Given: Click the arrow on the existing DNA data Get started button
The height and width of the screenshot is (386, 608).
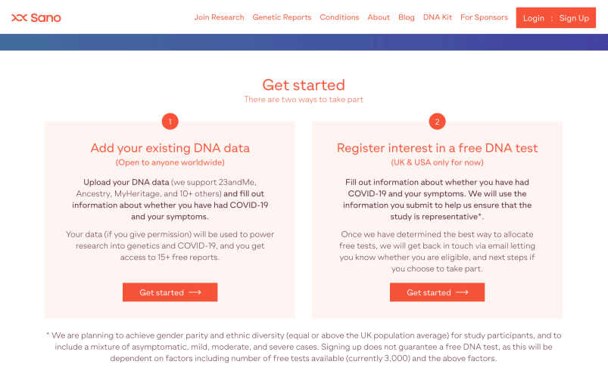Looking at the screenshot, I should [195, 292].
